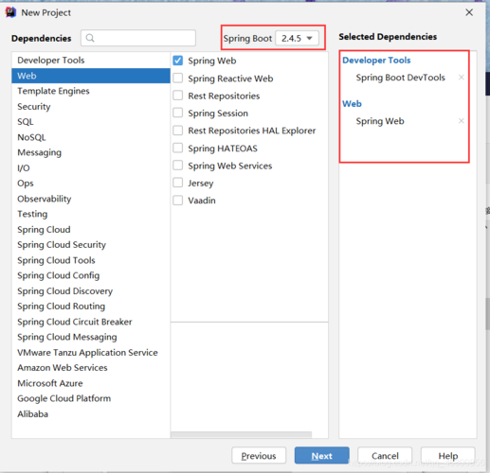The width and height of the screenshot is (490, 473).
Task: Open the Spring Cloud Security category
Action: click(x=91, y=245)
